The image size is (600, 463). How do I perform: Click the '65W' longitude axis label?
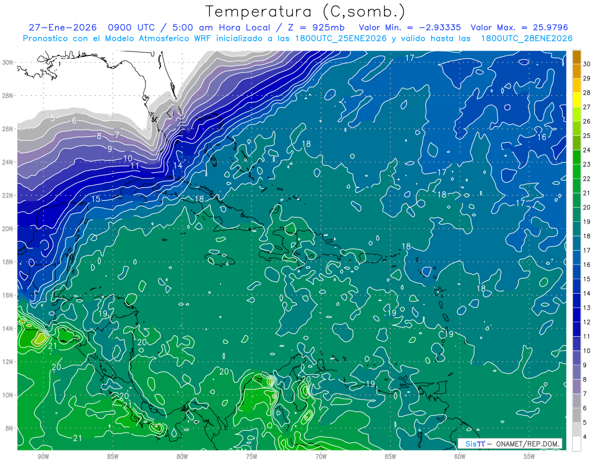pos(390,456)
